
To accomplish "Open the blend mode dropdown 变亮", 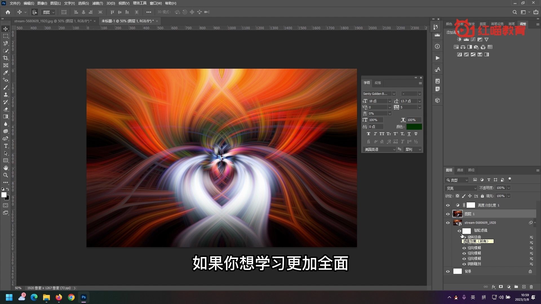I will tap(461, 188).
